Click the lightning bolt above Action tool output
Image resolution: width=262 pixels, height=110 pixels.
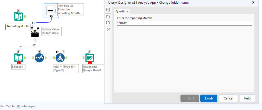[35, 40]
